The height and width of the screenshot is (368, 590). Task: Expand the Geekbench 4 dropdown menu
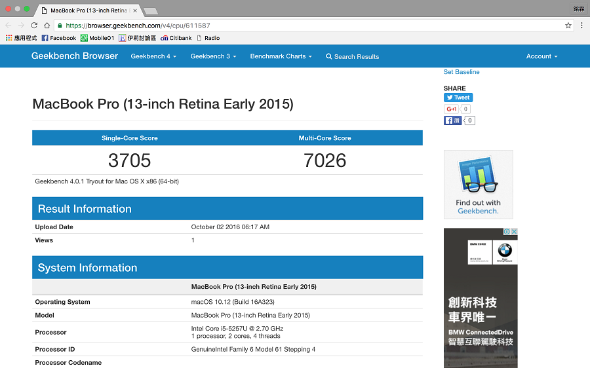153,56
